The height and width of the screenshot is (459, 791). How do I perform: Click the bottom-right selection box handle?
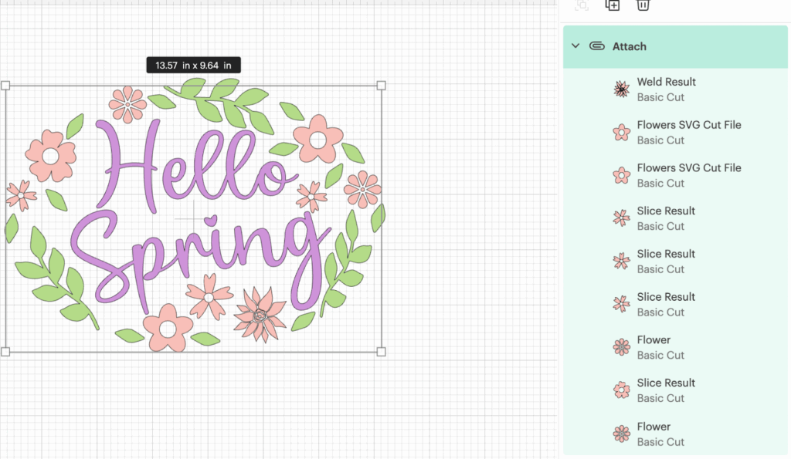point(381,352)
